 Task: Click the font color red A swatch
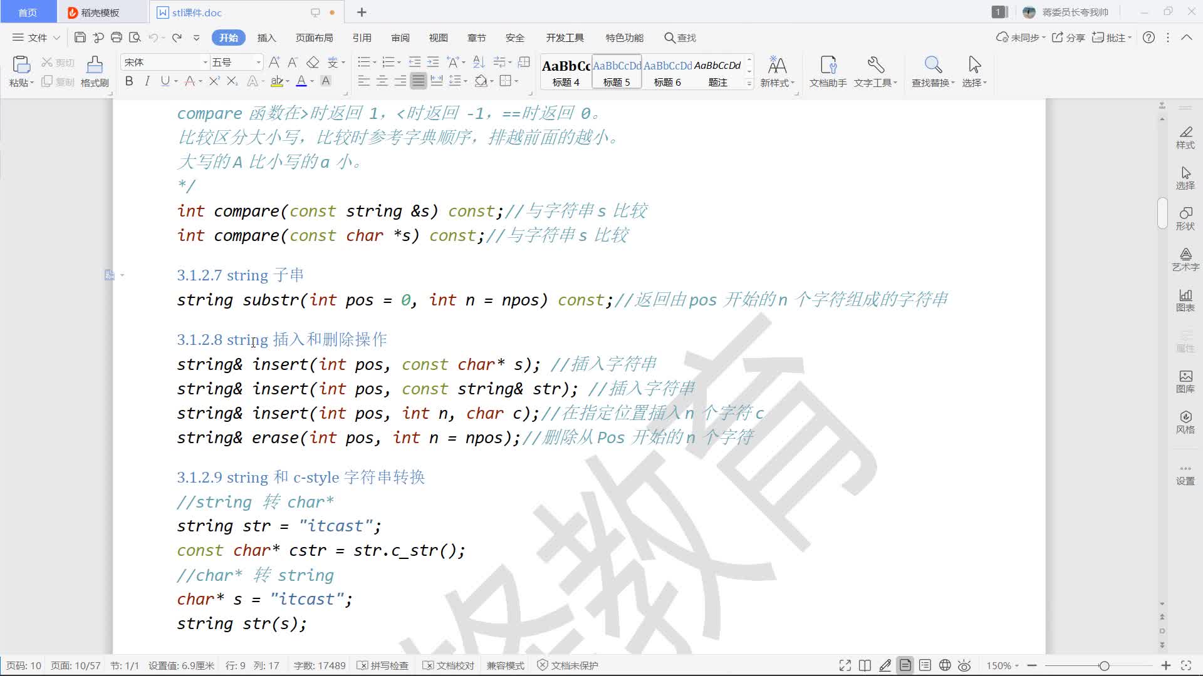[x=301, y=81]
